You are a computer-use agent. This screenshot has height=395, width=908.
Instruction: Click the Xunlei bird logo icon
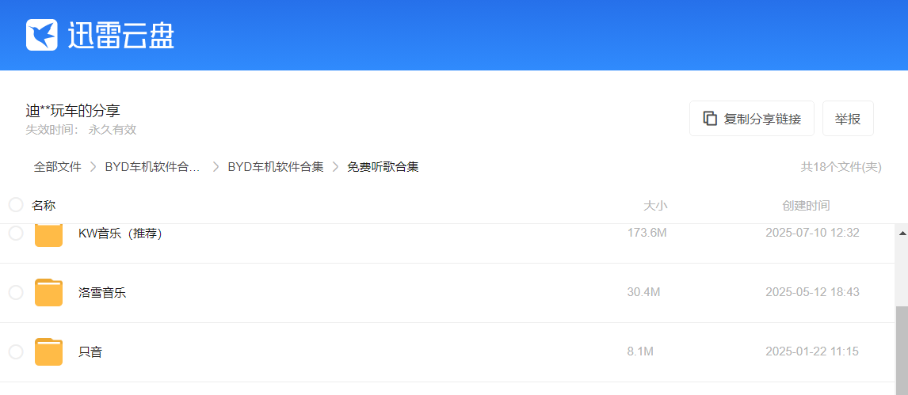coord(42,35)
